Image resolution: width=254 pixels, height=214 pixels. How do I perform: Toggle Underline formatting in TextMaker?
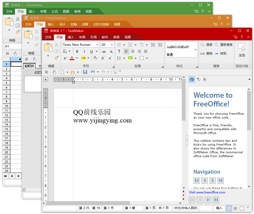click(92, 51)
